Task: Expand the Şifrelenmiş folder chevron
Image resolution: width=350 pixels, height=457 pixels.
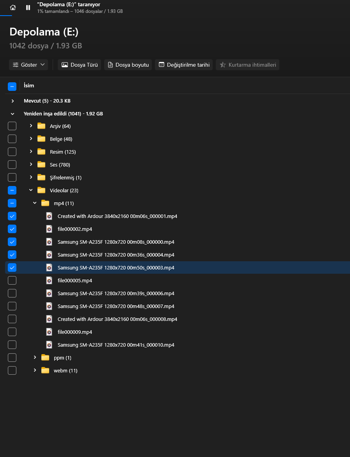Action: pos(31,177)
